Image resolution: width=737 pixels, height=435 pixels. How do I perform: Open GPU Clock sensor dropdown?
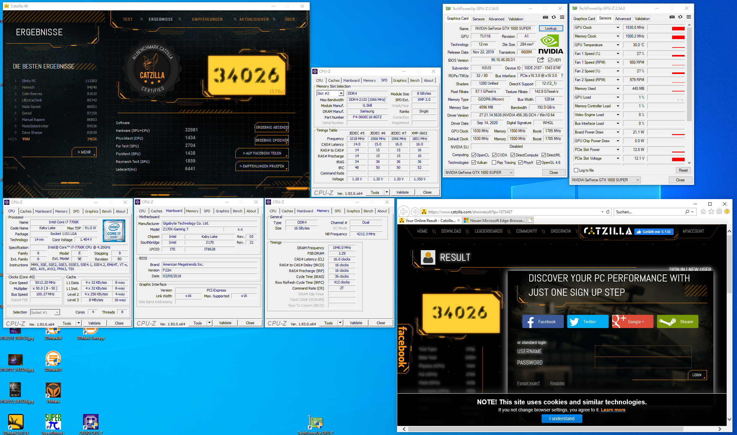point(618,27)
